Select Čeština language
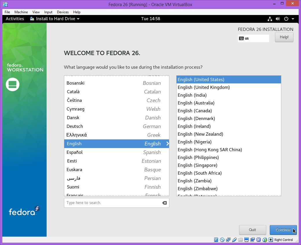Image resolution: width=301 pixels, height=245 pixels. coord(117,100)
